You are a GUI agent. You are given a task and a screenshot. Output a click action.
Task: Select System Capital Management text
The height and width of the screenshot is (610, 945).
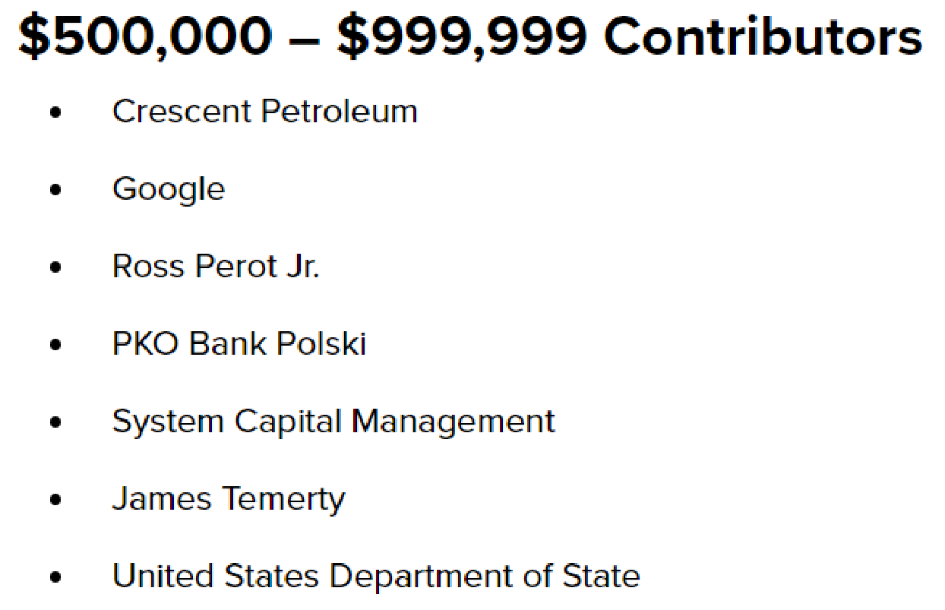[x=333, y=422]
